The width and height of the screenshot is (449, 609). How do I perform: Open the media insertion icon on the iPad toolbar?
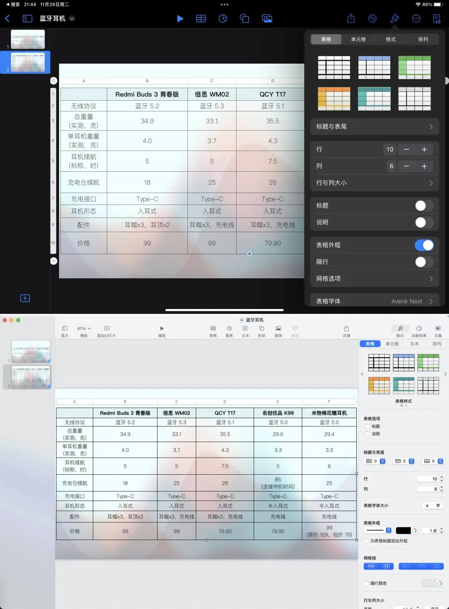(x=266, y=19)
